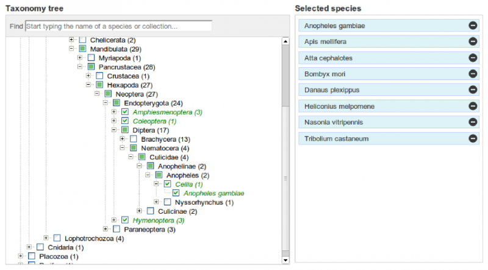Click the Danaus plexippus selected species row
The image size is (488, 270).
[389, 90]
